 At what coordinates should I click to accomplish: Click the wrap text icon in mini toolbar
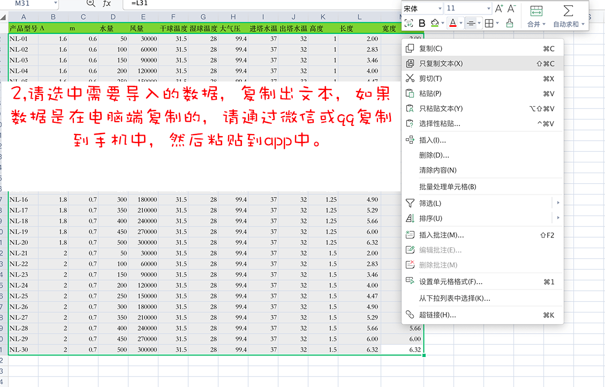tap(409, 23)
